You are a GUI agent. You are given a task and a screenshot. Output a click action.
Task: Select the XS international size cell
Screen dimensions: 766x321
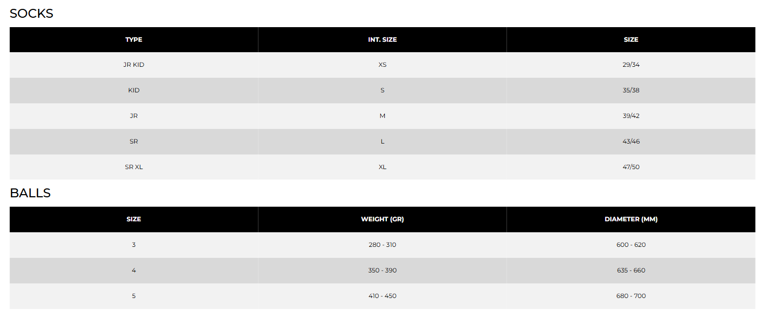point(382,65)
